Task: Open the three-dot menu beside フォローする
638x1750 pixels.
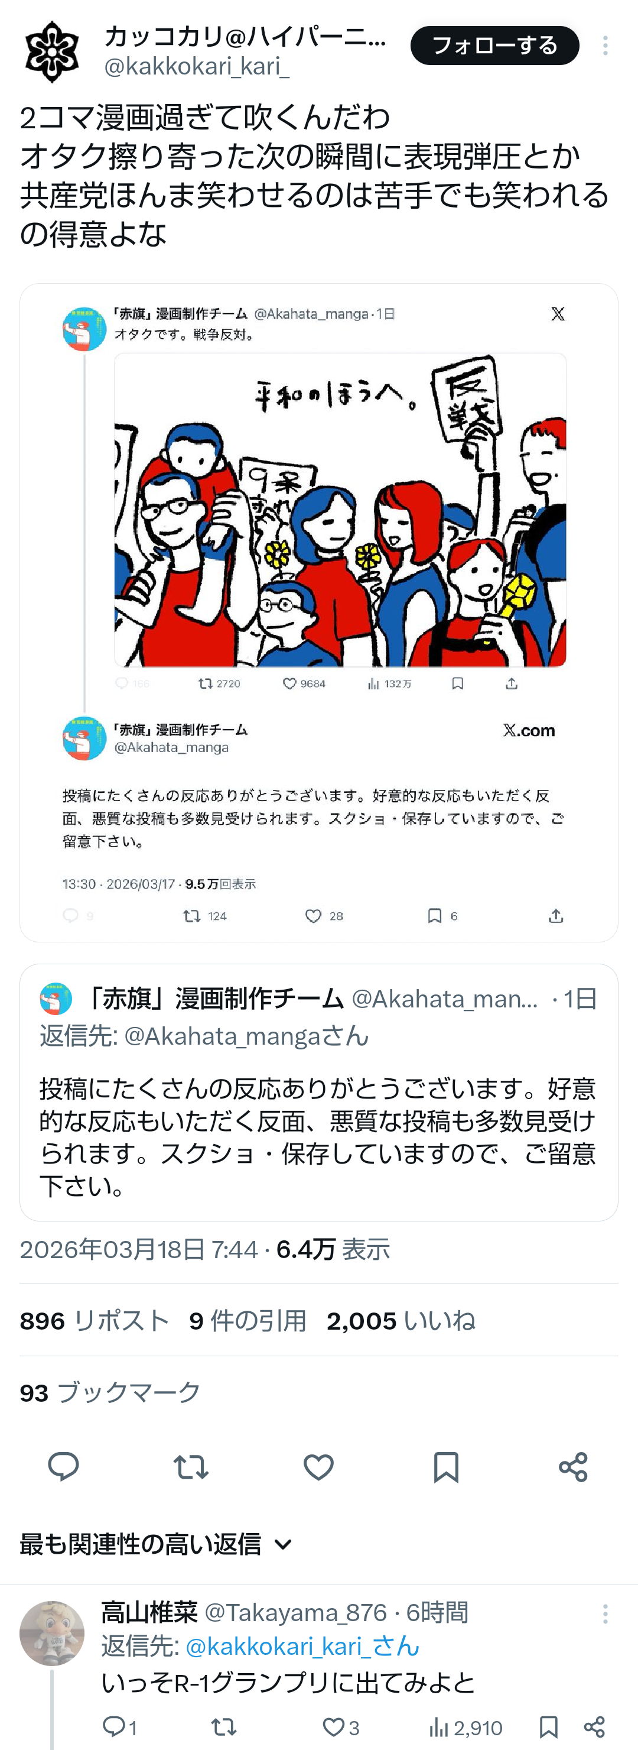Action: (x=605, y=46)
